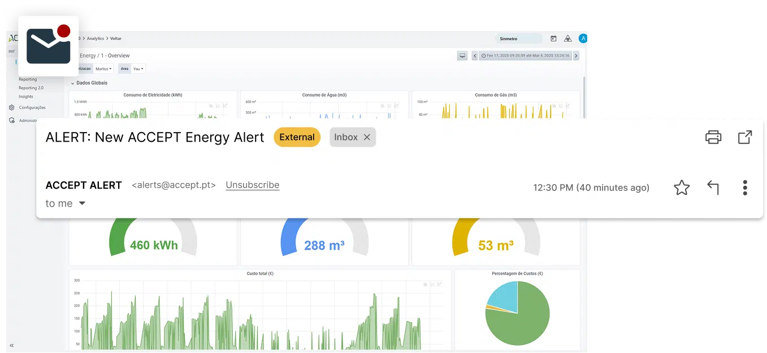This screenshot has height=353, width=767.
Task: Click the Administration sidebar icon
Action: coord(12,120)
